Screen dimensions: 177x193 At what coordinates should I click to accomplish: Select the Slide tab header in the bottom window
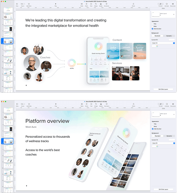coord(163,108)
